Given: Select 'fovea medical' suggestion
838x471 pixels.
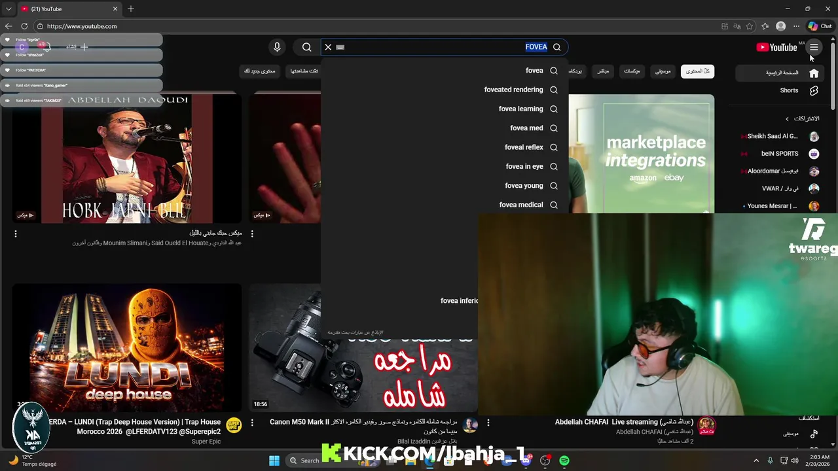Looking at the screenshot, I should point(445,205).
